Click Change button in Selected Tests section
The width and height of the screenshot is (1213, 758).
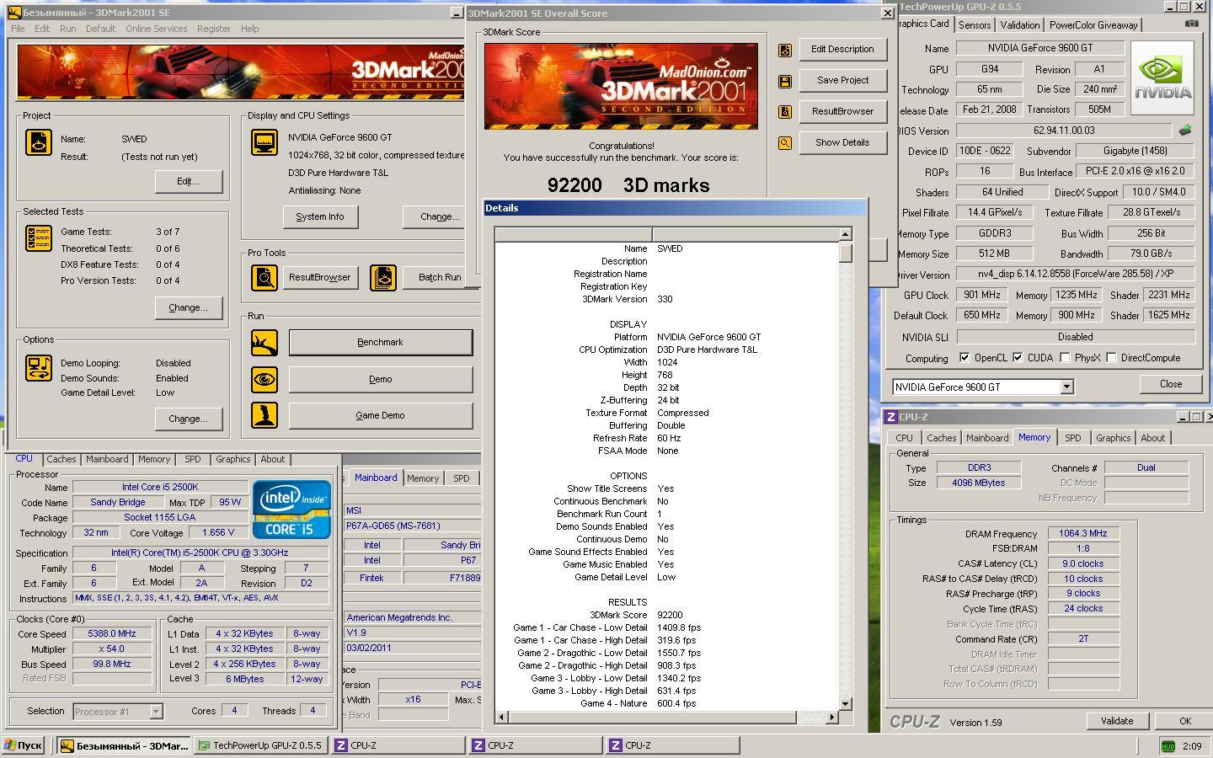pyautogui.click(x=188, y=307)
